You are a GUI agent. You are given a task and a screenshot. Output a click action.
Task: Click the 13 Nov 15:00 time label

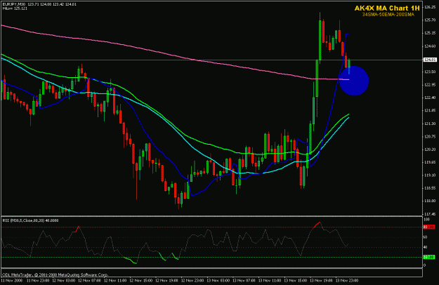click(296, 280)
